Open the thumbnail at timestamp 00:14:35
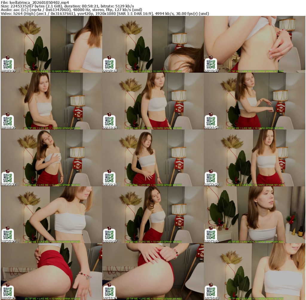Viewport: 306px width, 300px height. tap(51, 101)
